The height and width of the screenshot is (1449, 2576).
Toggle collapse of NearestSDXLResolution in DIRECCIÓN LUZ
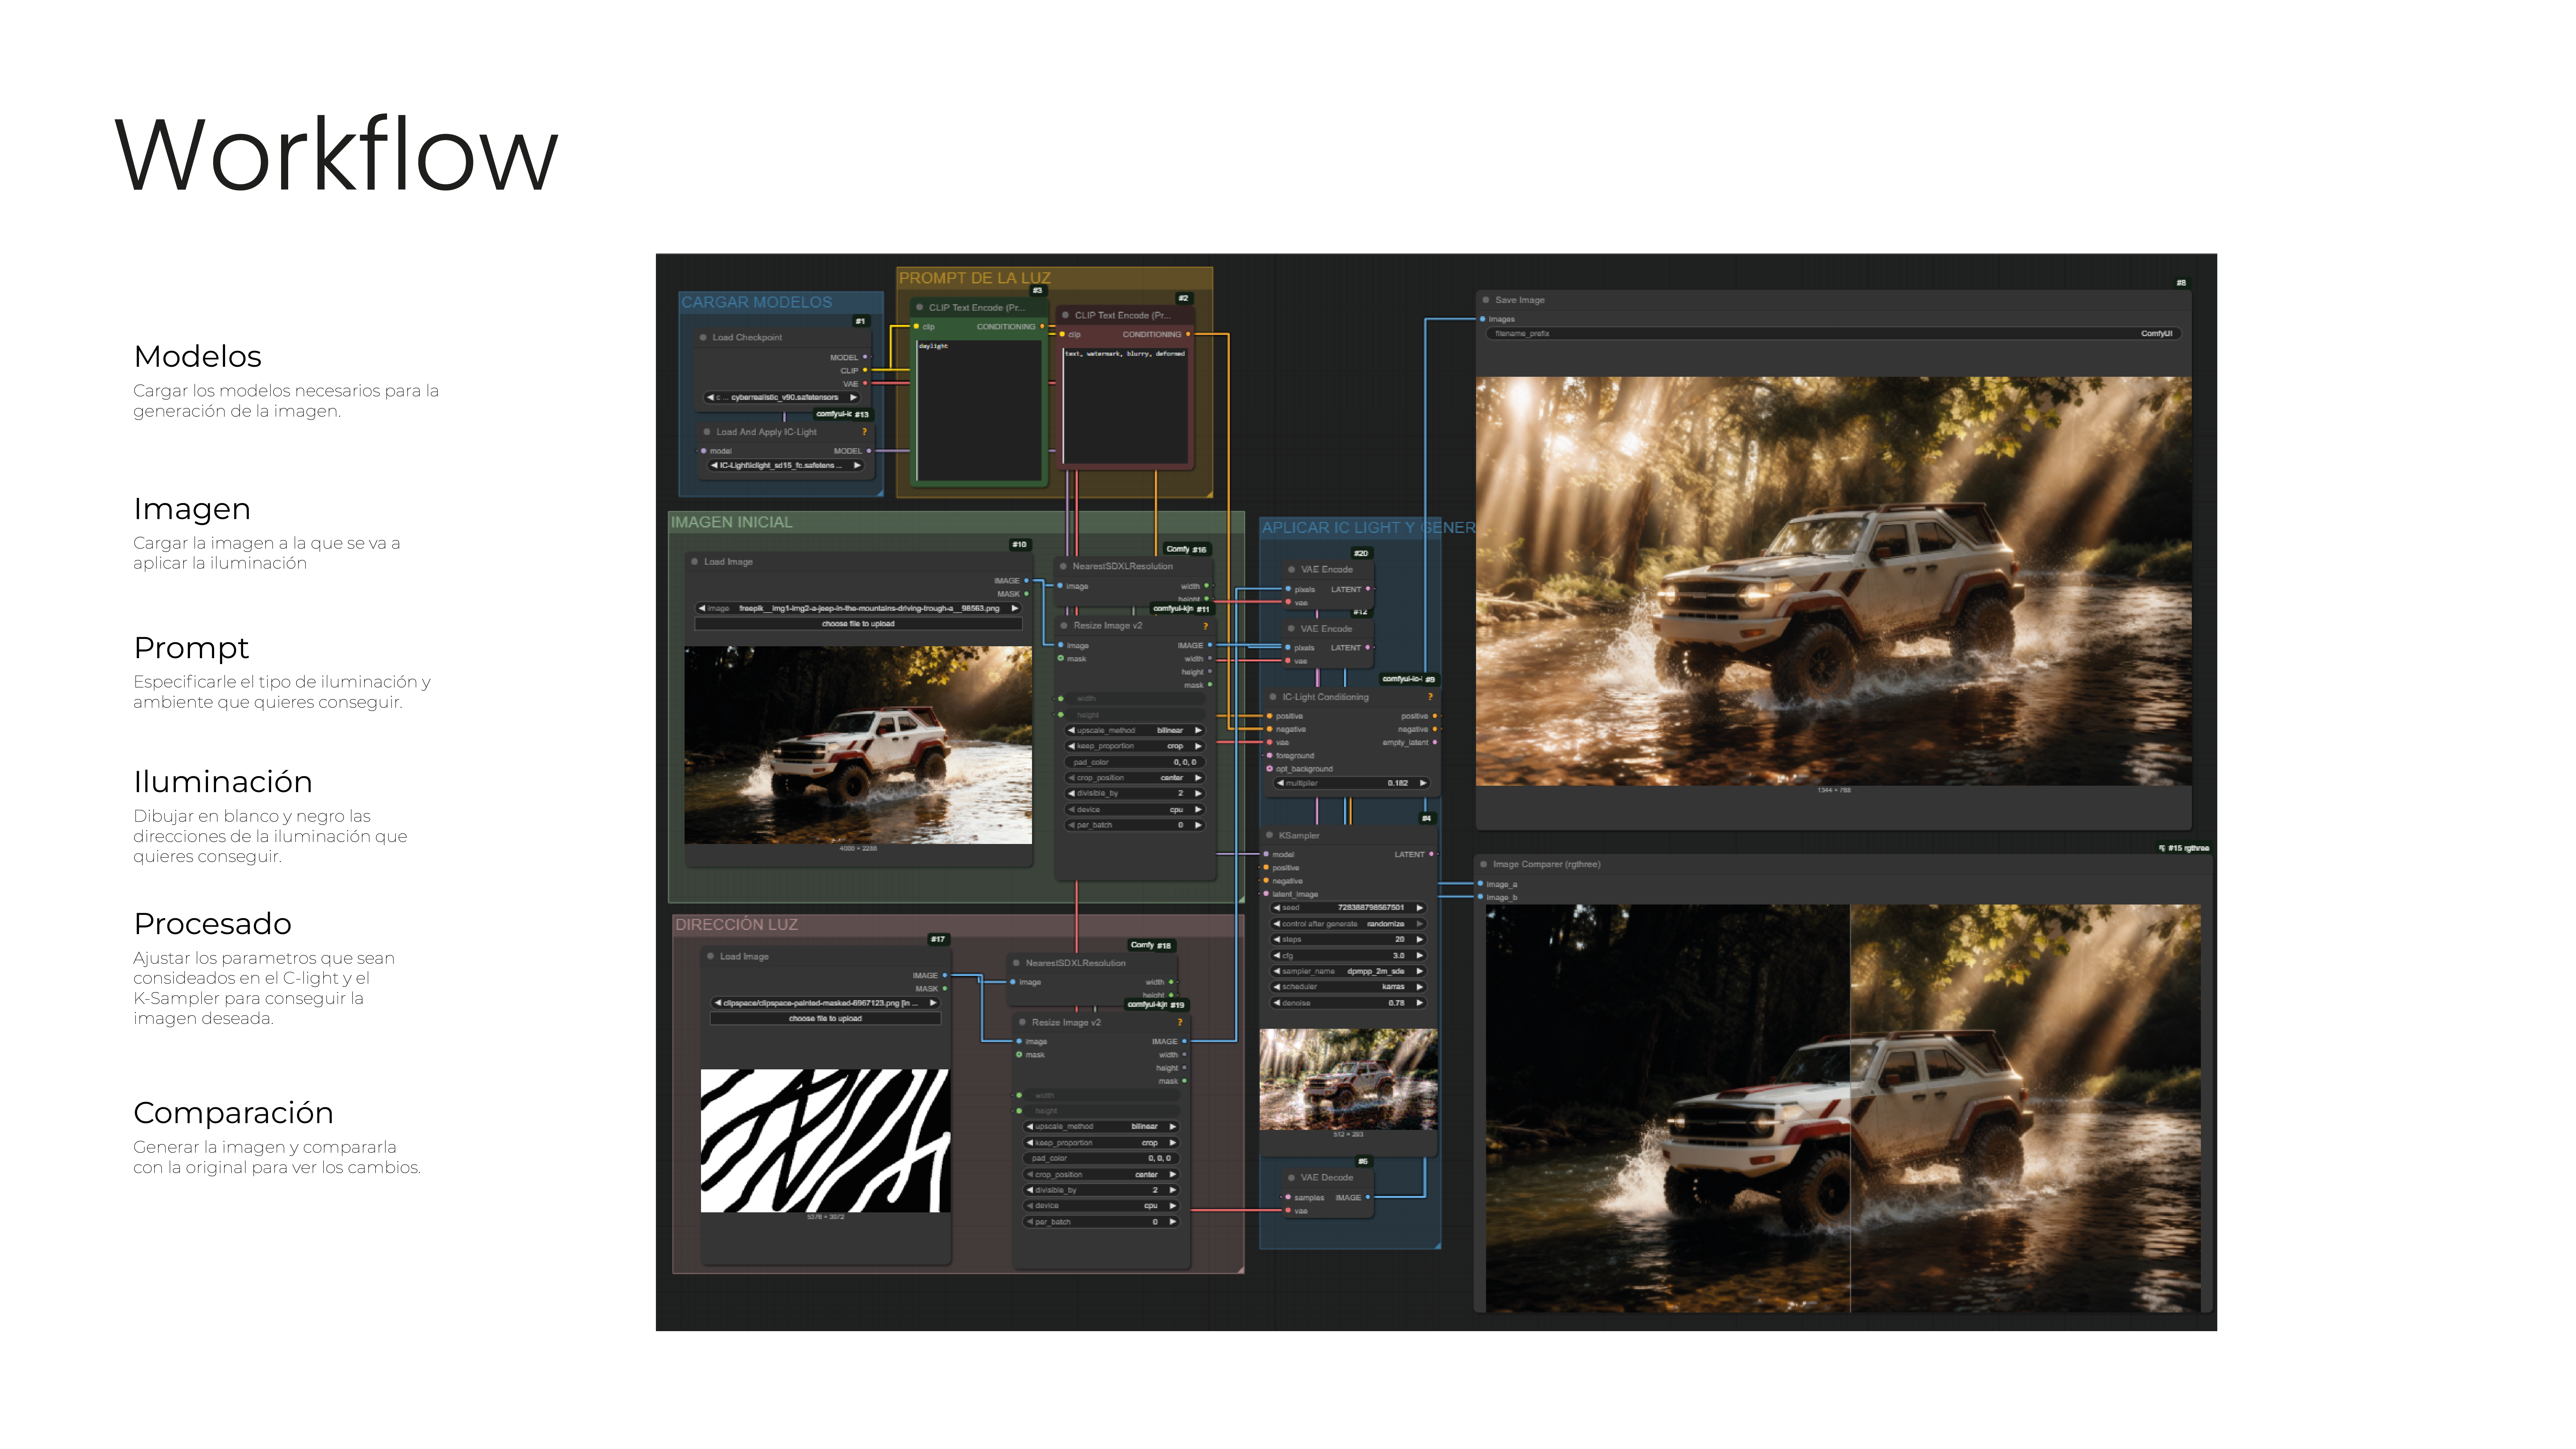point(1016,963)
